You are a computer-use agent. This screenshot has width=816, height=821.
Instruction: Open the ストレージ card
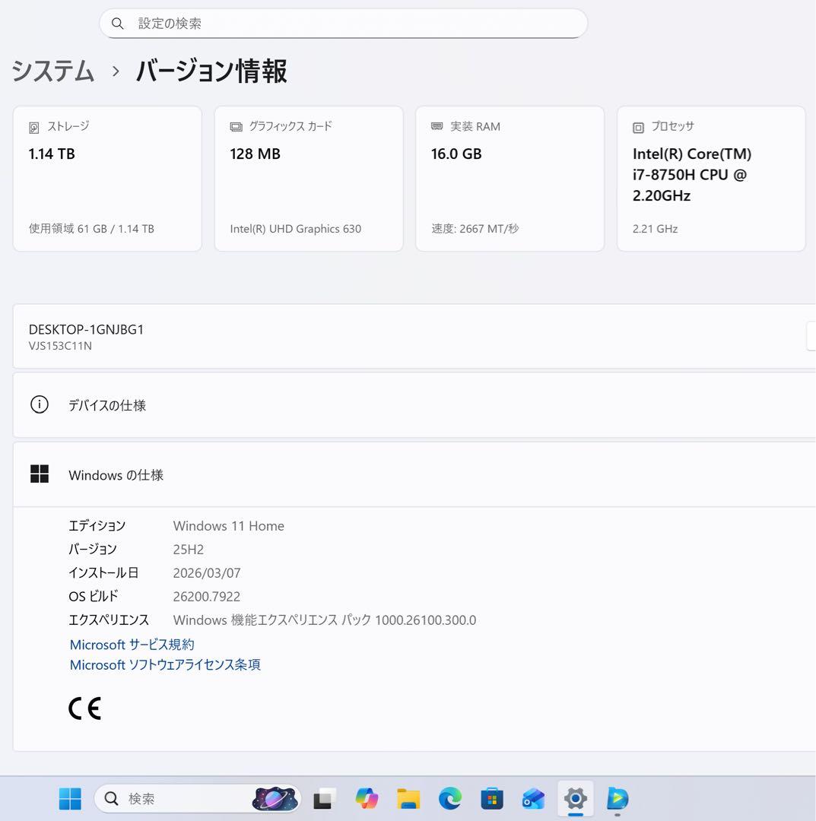pos(107,179)
